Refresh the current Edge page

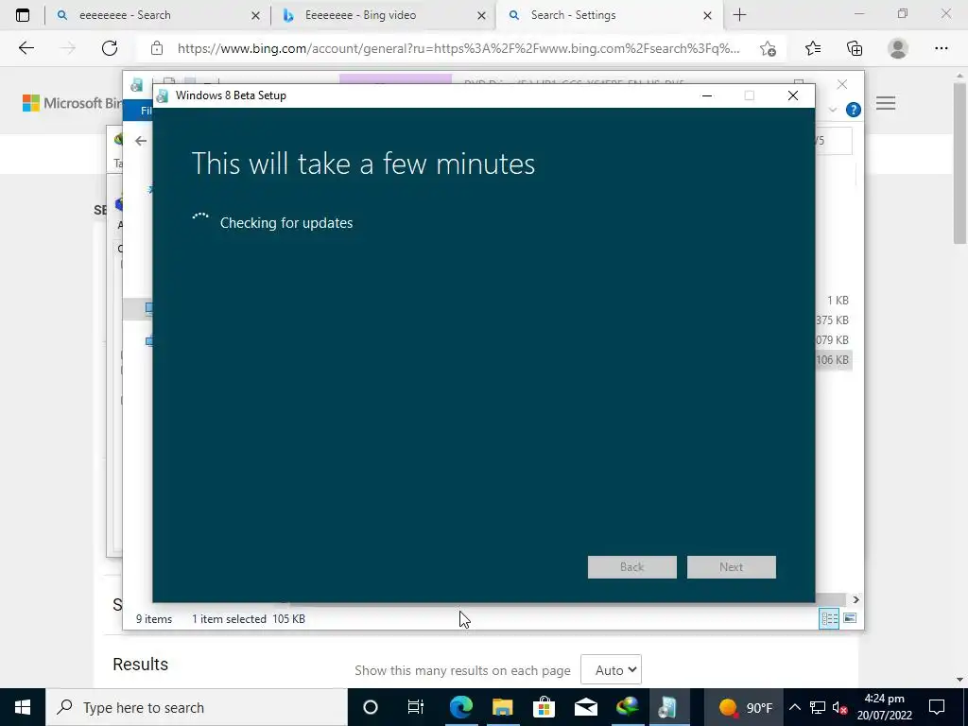tap(110, 48)
